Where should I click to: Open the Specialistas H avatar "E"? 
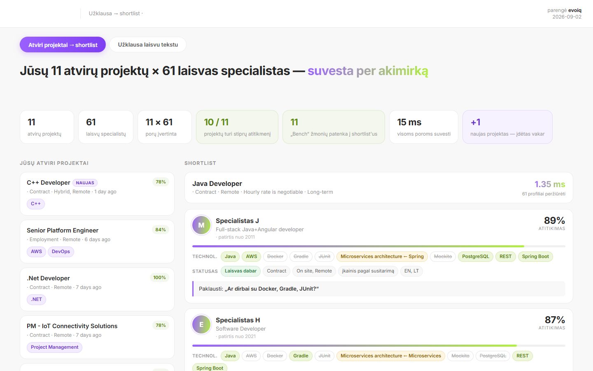click(201, 324)
